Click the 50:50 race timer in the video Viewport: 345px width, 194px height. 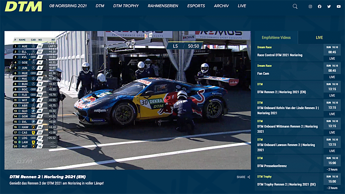(x=193, y=46)
